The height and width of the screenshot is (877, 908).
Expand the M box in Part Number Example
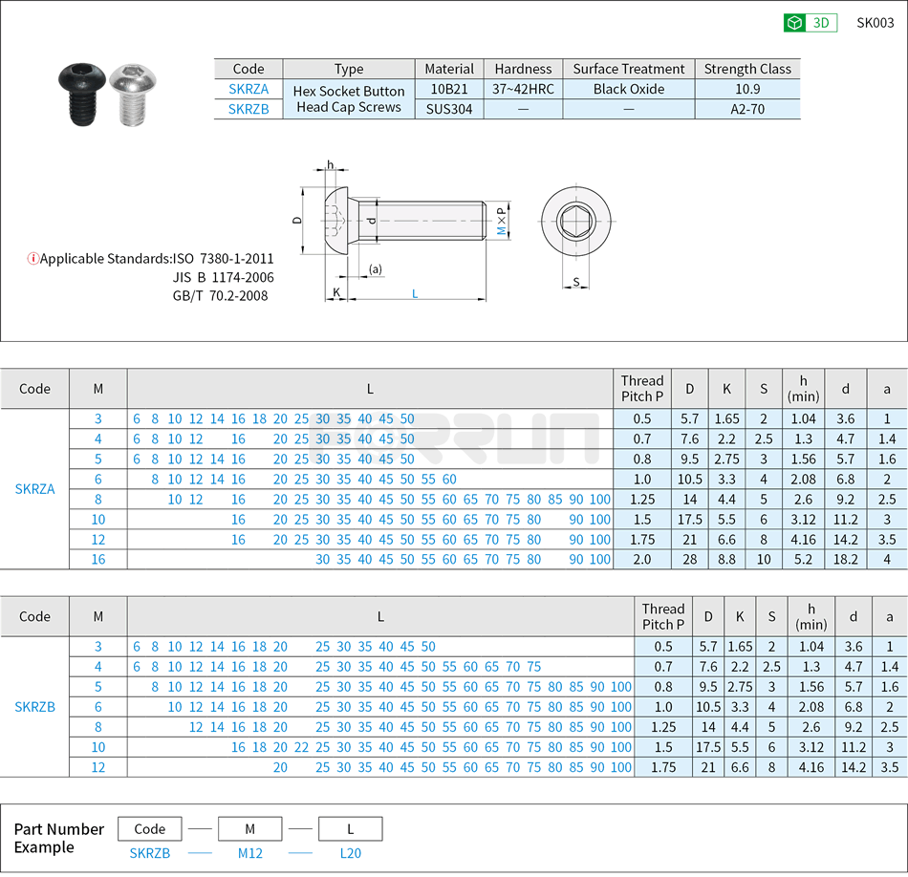249,828
